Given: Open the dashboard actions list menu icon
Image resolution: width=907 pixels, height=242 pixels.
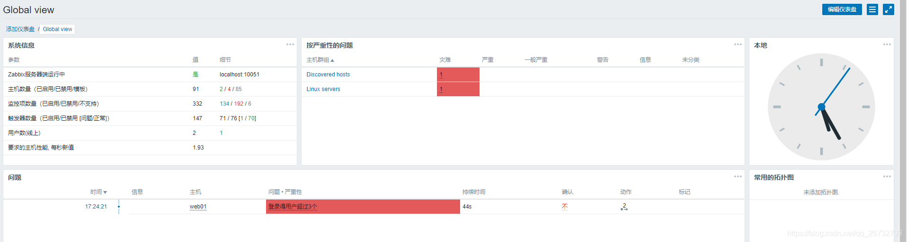Looking at the screenshot, I should (872, 9).
